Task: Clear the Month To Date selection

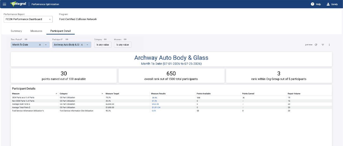Action: pos(40,45)
